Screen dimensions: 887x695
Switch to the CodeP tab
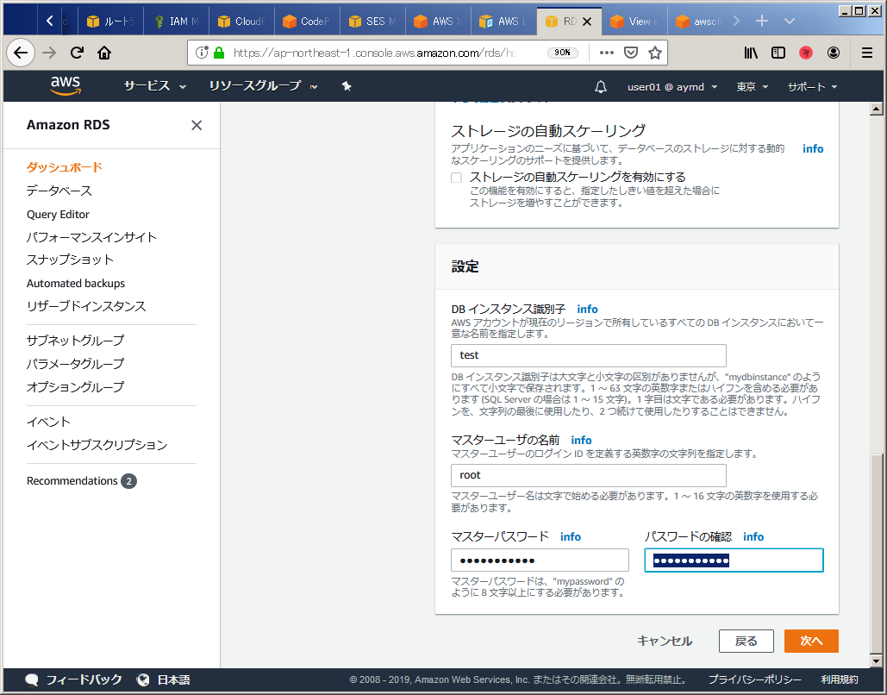(307, 21)
